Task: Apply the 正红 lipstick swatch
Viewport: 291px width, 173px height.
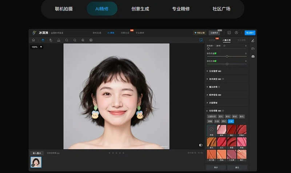Action: pos(222,143)
